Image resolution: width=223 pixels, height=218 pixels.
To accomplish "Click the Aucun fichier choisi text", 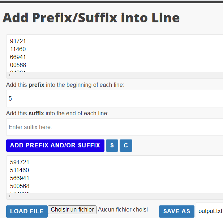I will click(123, 210).
